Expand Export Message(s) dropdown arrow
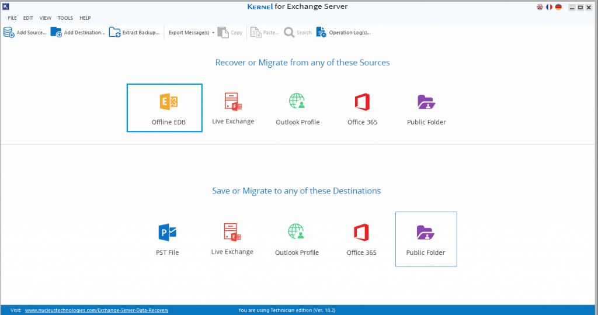Screen dimensions: 598x315 pyautogui.click(x=213, y=33)
